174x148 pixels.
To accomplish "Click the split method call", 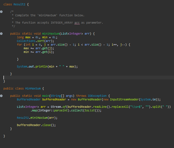I will coord(157,107).
